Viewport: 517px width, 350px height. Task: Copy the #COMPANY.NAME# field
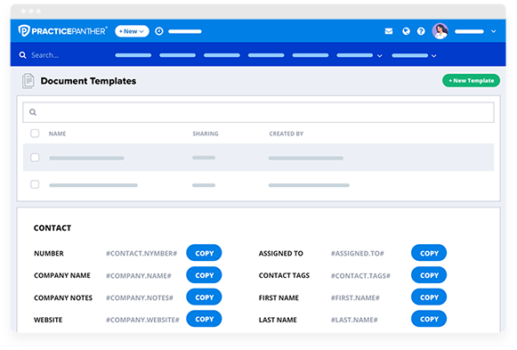pos(204,275)
